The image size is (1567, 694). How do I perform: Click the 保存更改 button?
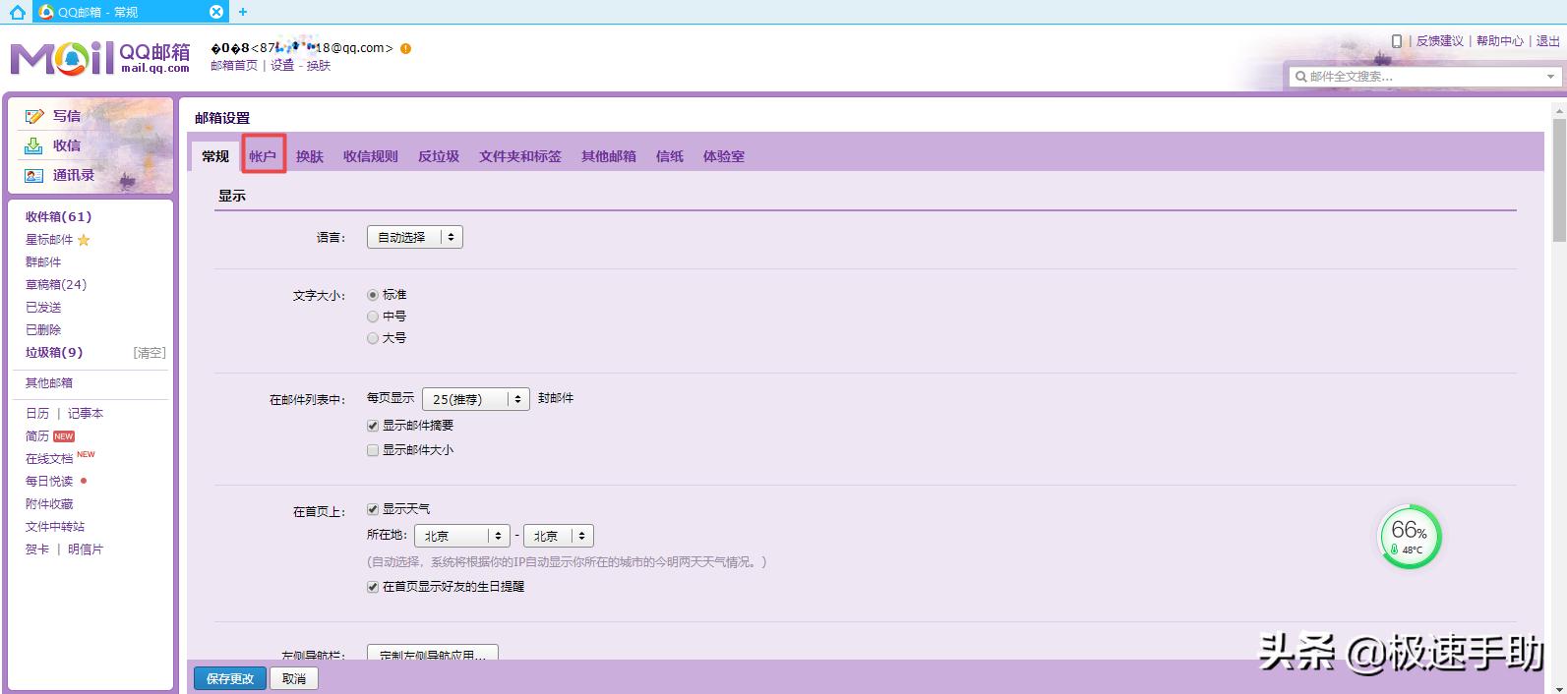230,678
